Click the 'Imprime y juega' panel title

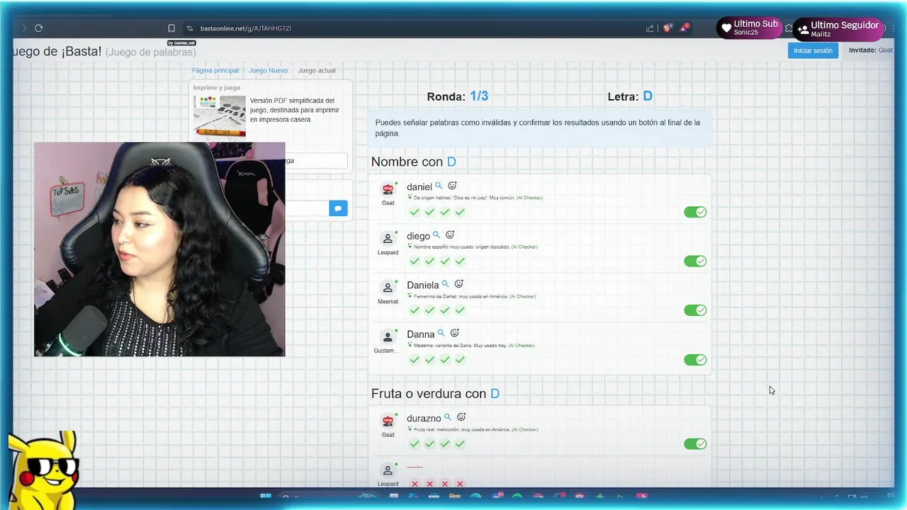point(217,88)
